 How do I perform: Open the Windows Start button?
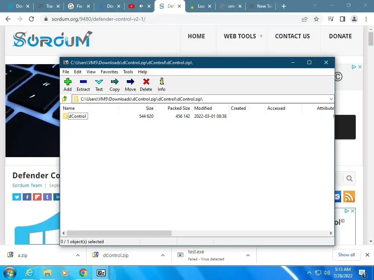[10, 273]
